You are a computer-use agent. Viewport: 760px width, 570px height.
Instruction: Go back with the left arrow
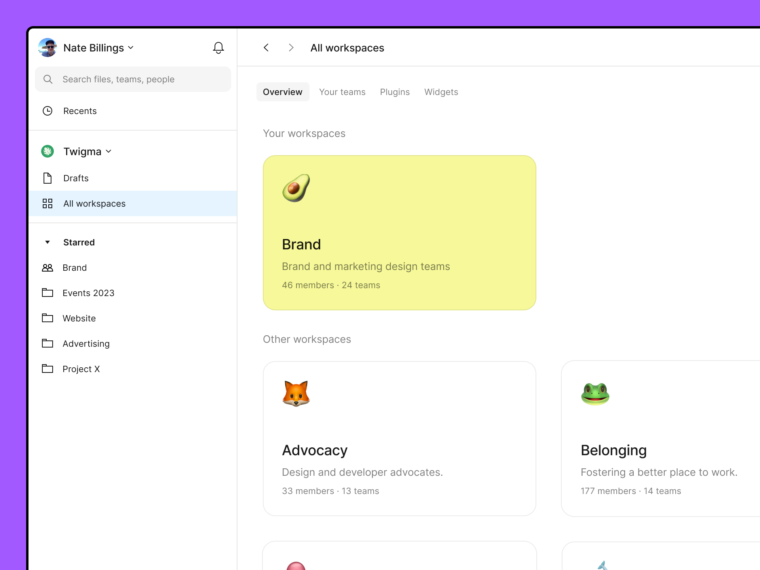[266, 48]
